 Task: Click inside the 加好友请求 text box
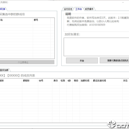click(96, 47)
